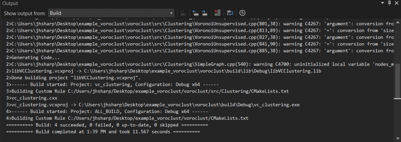Click the Output panel title
Screen dimensions: 401x142
coord(10,3)
